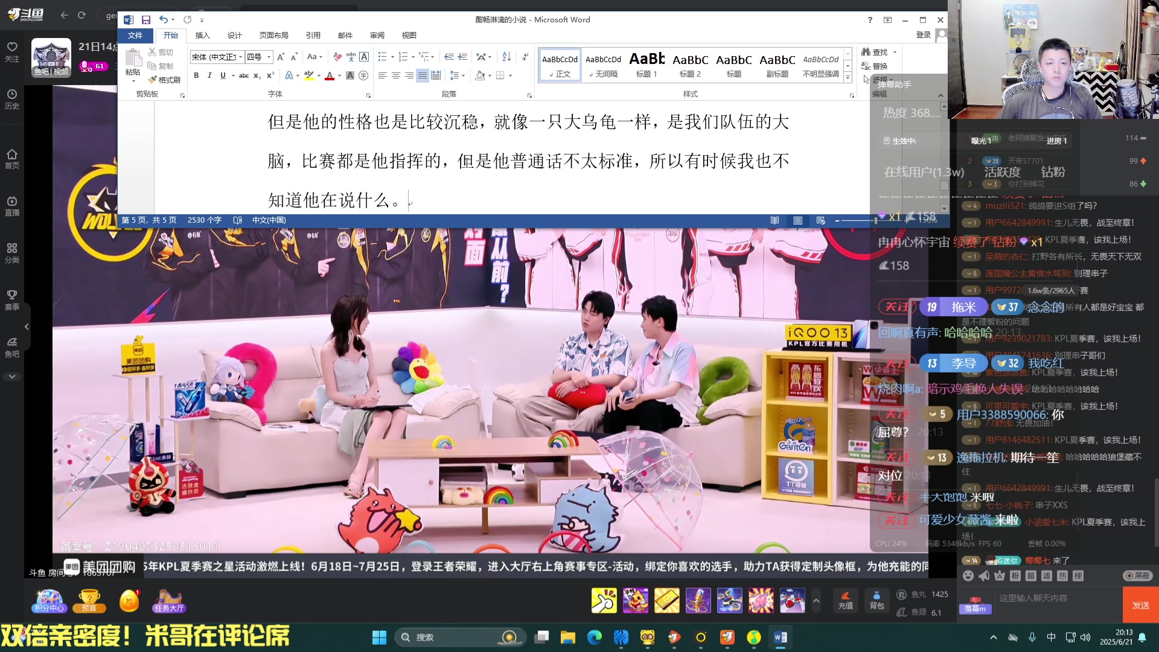The width and height of the screenshot is (1159, 652).
Task: Click 登录 sign-in link in Word
Action: point(923,35)
